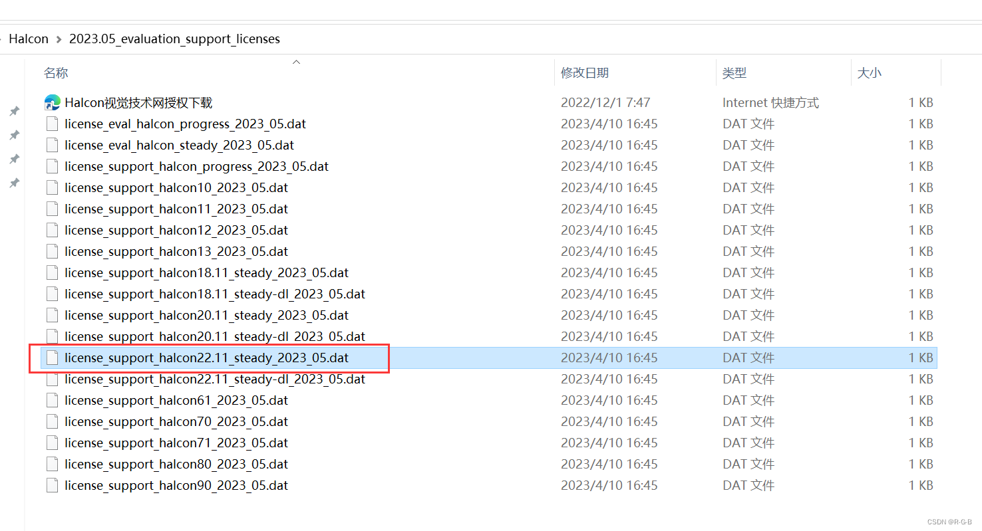Click the first pin icon in the sidebar

(14, 111)
